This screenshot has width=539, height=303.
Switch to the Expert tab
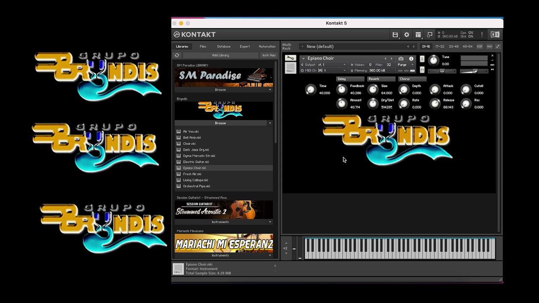[245, 46]
